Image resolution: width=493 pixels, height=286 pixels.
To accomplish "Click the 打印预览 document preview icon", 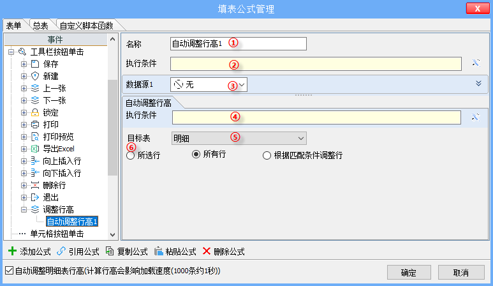I will coord(35,137).
